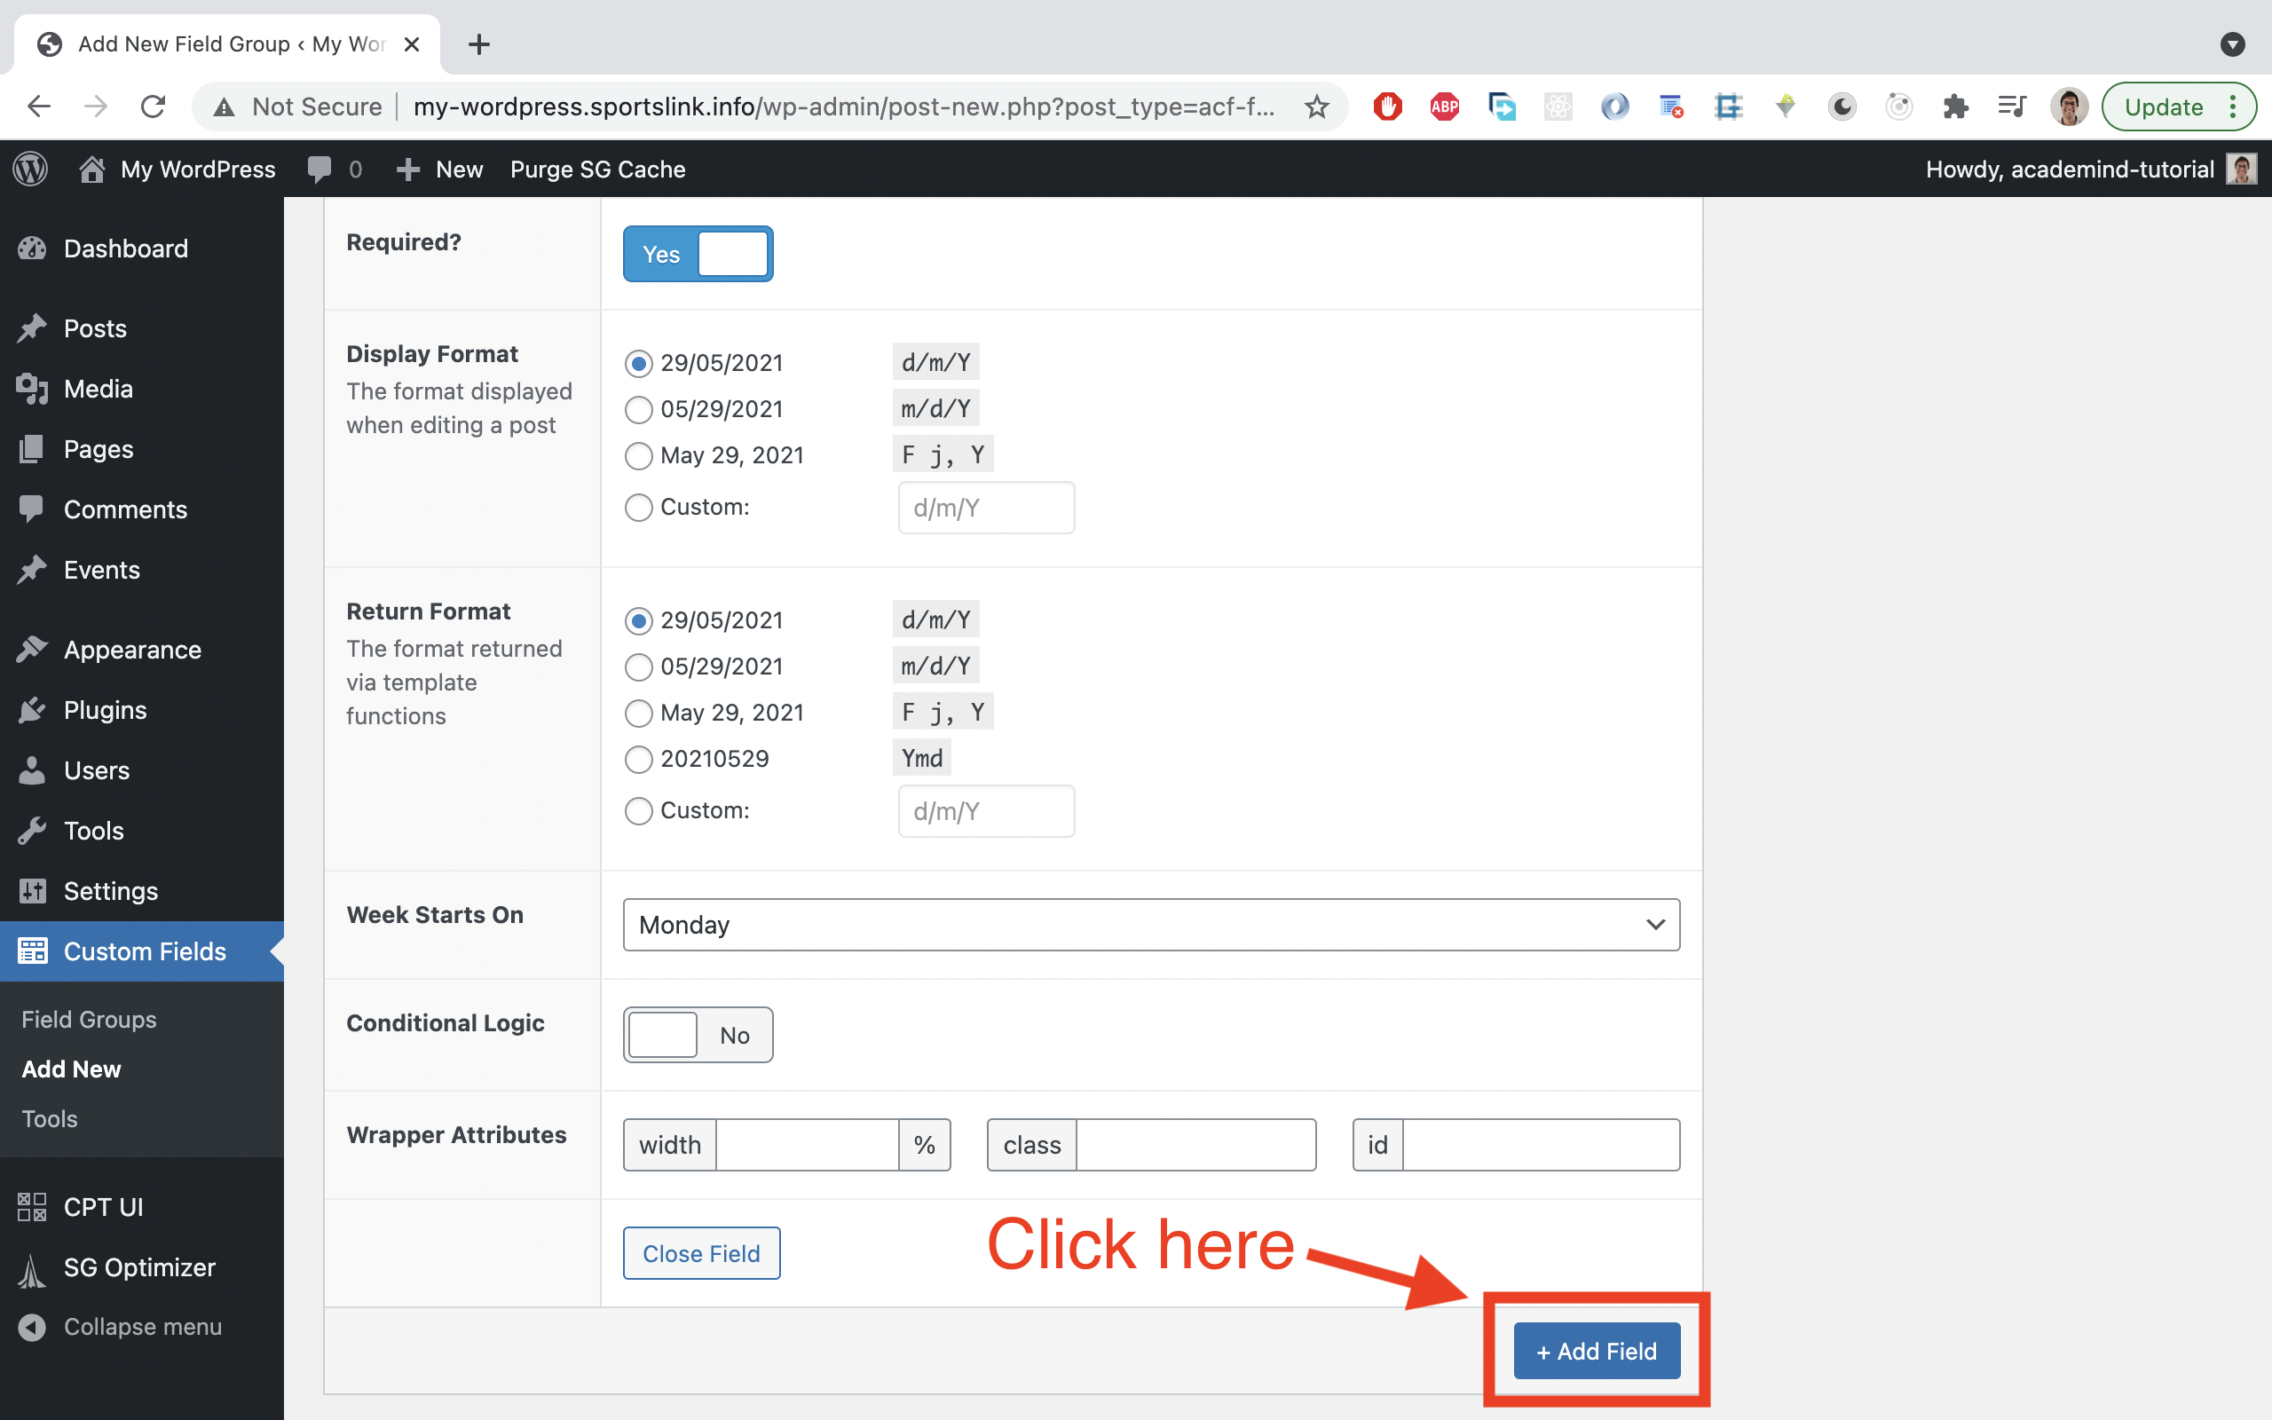Screen dimensions: 2272x1420
Task: Select the Ymd return format option
Action: point(638,759)
